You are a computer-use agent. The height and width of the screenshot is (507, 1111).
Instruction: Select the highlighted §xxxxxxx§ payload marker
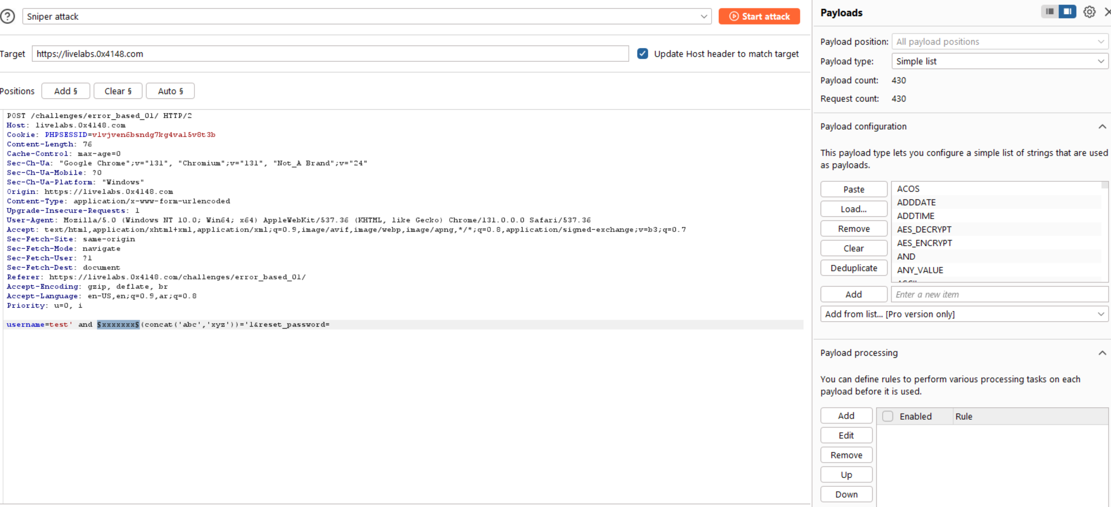tap(118, 324)
